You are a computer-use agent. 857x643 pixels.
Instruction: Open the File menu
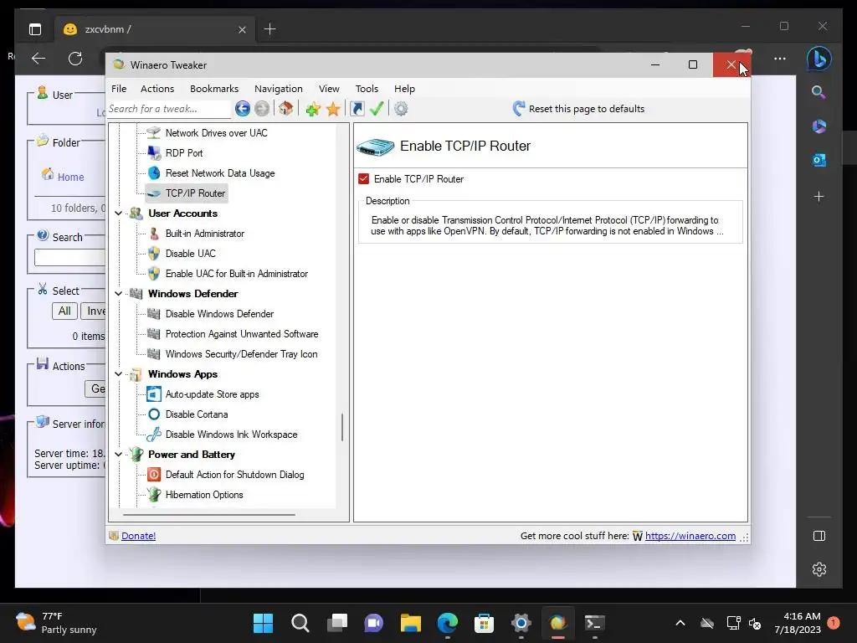(119, 89)
